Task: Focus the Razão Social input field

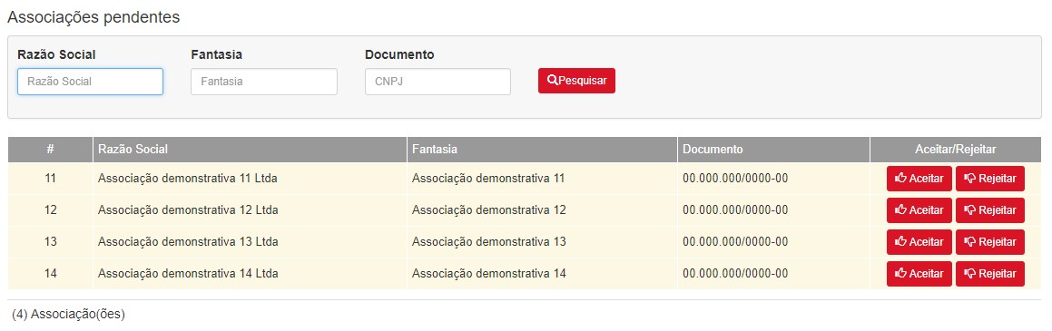Action: point(90,81)
